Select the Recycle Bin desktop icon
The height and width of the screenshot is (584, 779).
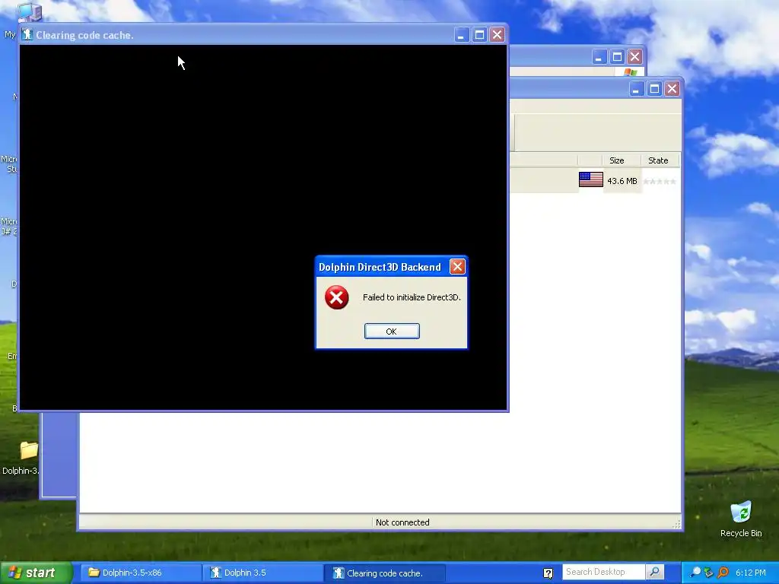click(x=741, y=519)
